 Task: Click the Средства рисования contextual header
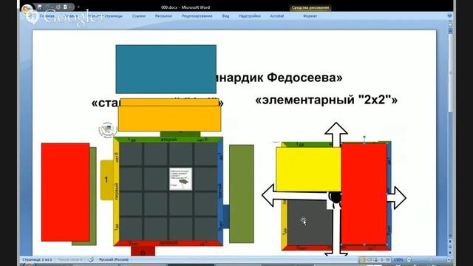click(310, 7)
